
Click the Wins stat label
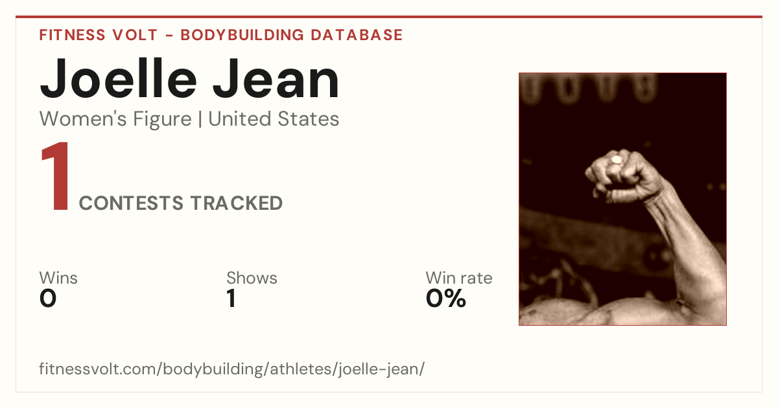coord(58,278)
